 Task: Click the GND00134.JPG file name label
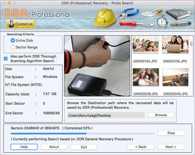145,61
